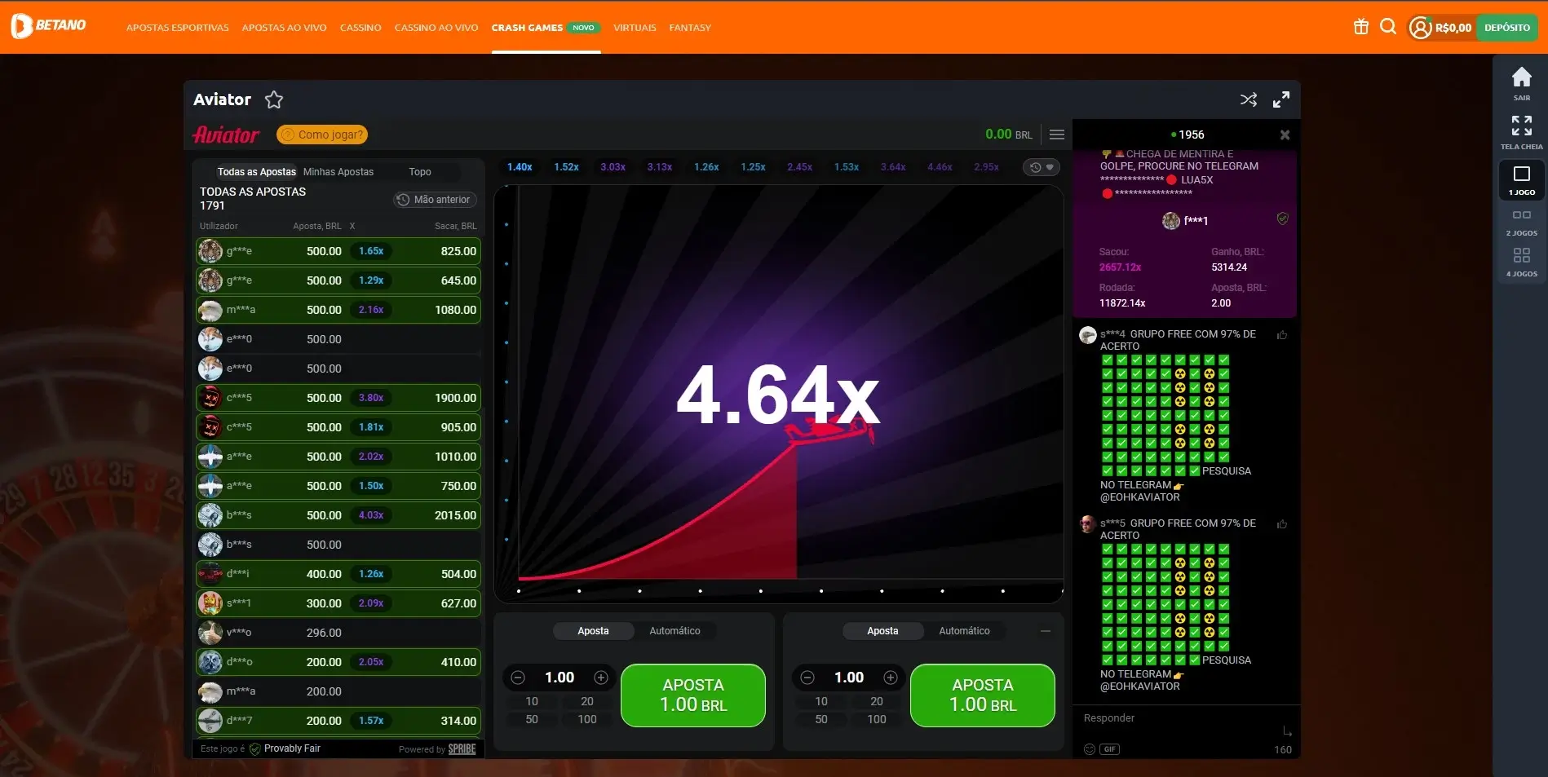
Task: Open the search magnifier icon
Action: pyautogui.click(x=1388, y=27)
